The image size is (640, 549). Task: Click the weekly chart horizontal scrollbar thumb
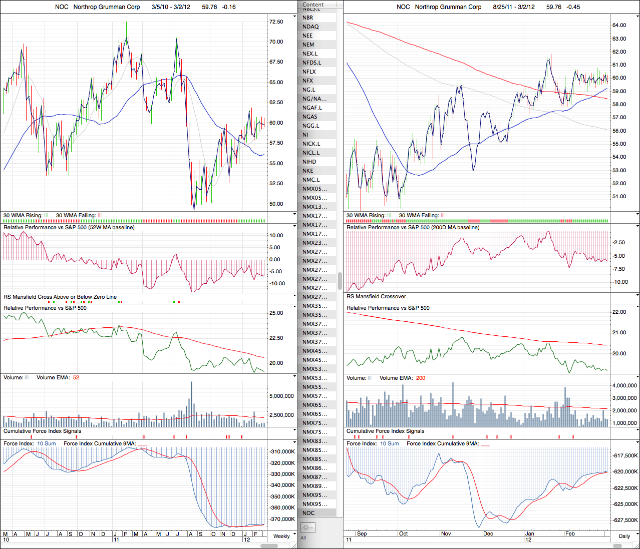click(269, 545)
